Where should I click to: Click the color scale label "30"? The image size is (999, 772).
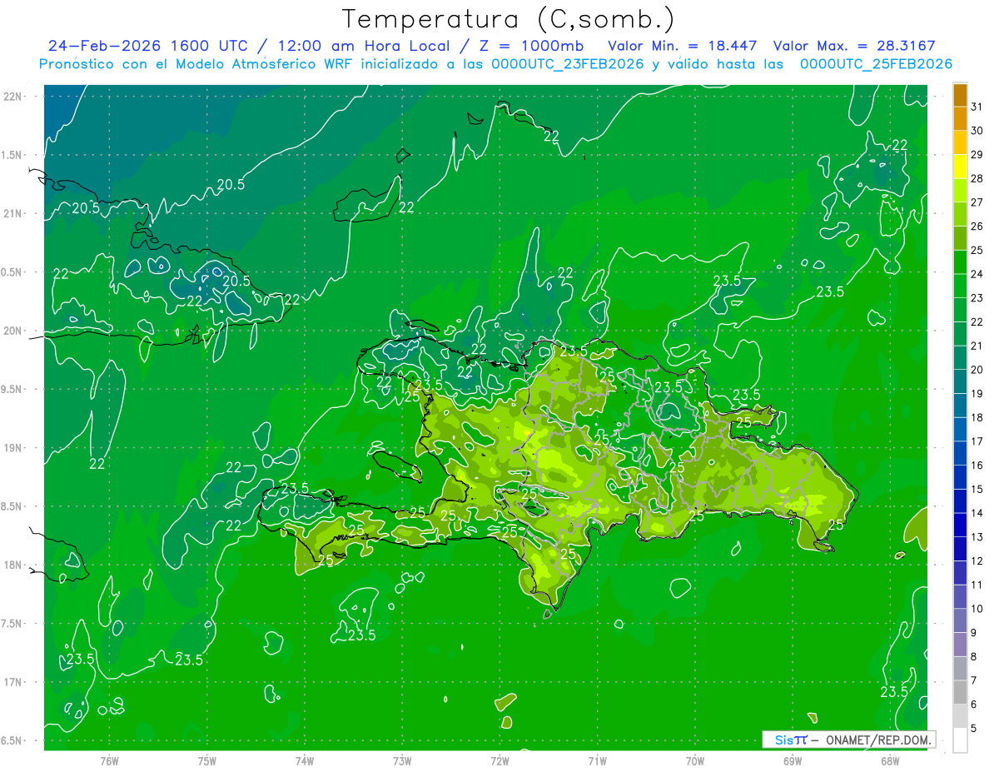tap(977, 131)
